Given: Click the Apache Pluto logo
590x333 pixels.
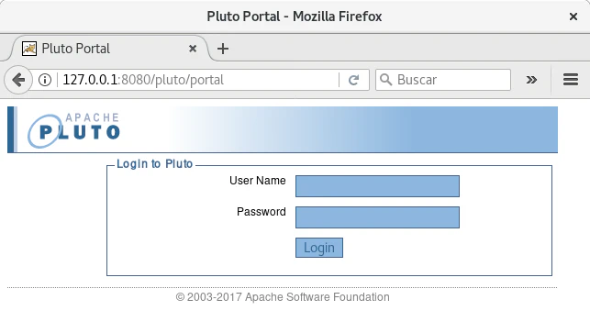Looking at the screenshot, I should (x=73, y=130).
